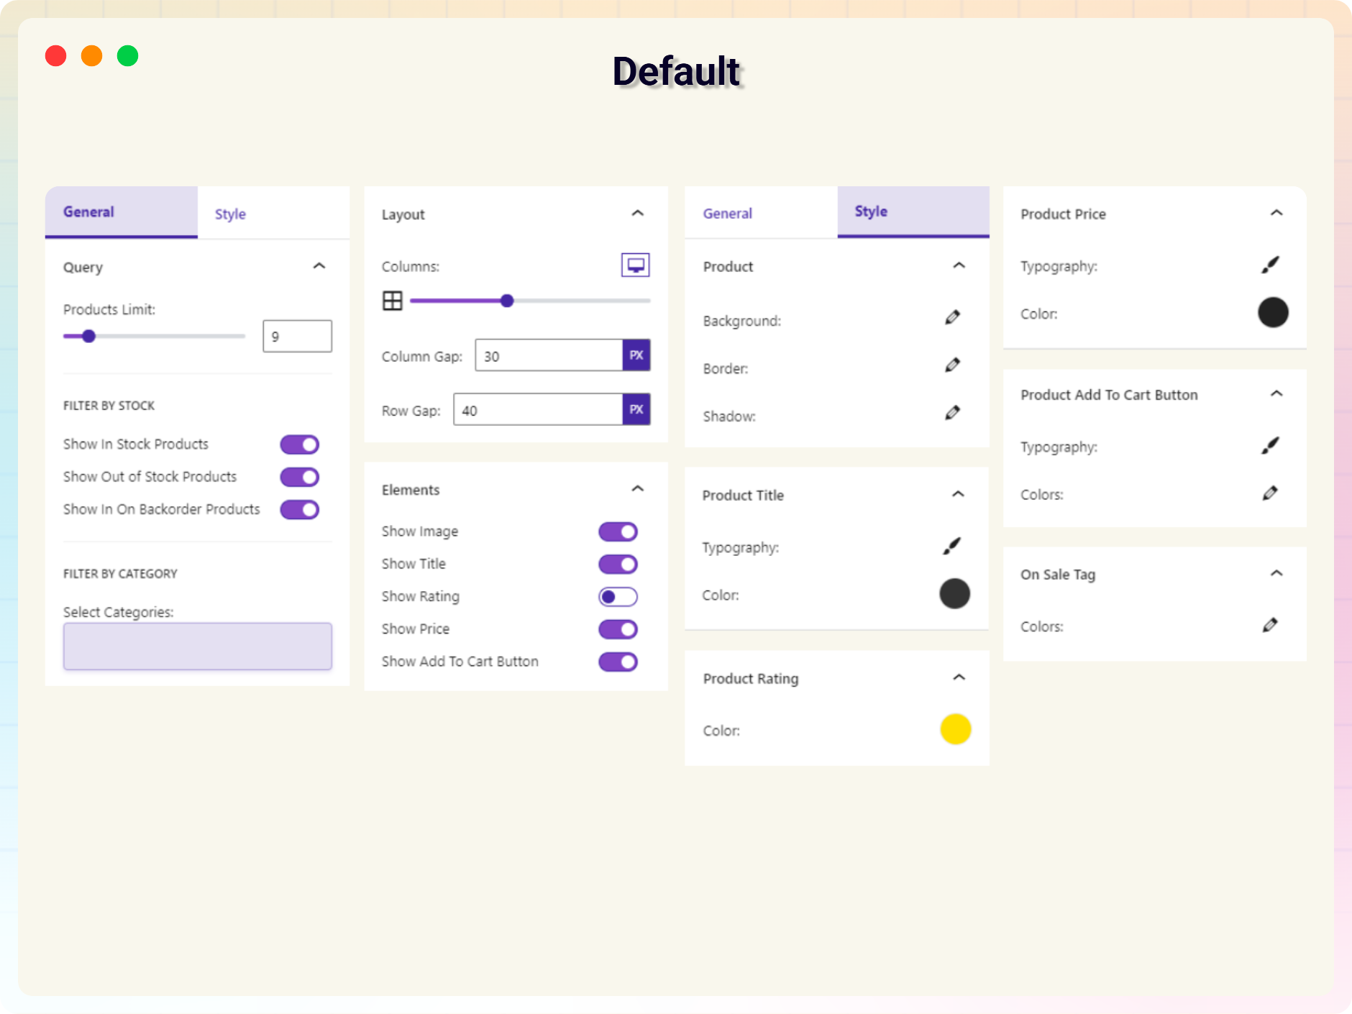Switch to the Style tab in the first panel
This screenshot has width=1352, height=1014.
click(274, 214)
